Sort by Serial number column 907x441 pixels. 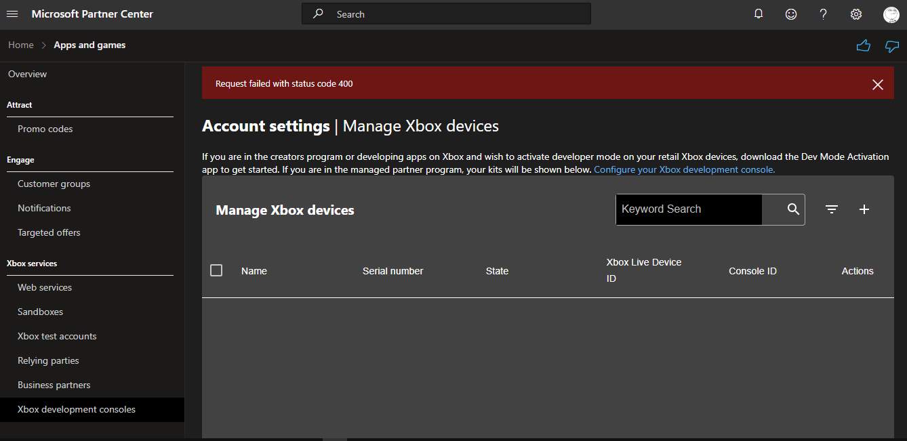(x=393, y=271)
